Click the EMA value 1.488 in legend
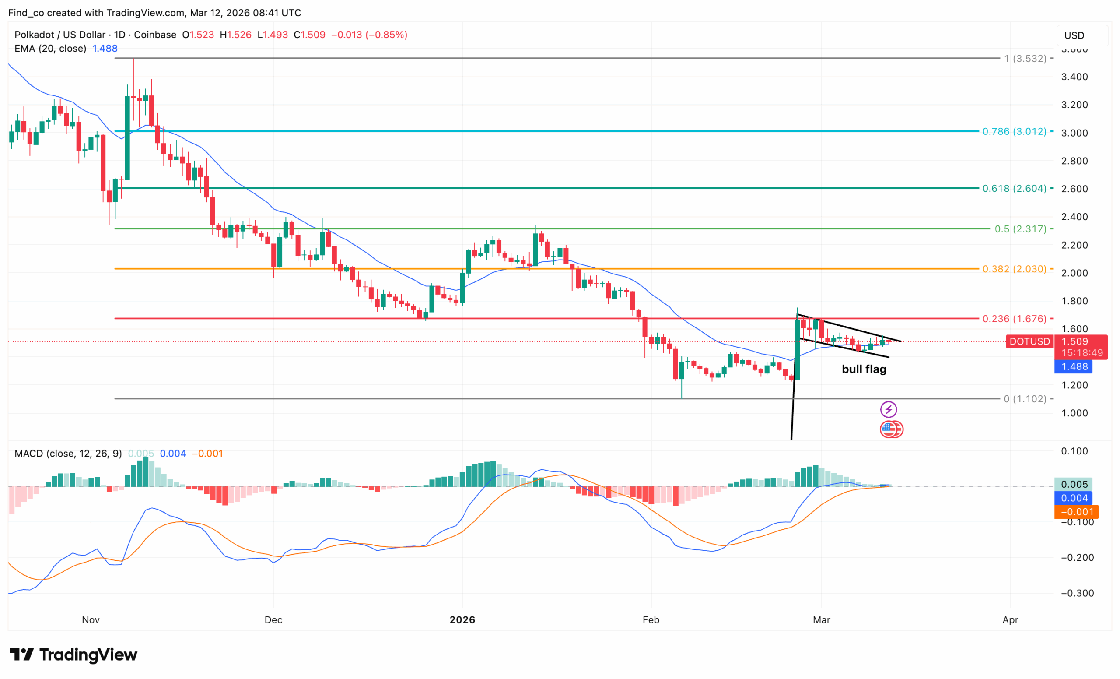The height and width of the screenshot is (679, 1120). 105,48
